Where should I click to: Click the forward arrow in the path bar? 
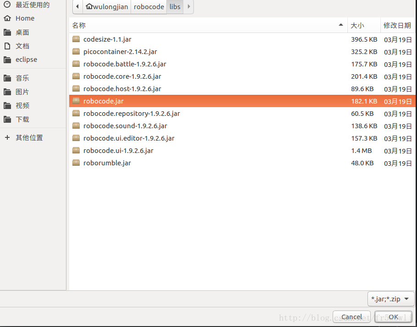[188, 6]
